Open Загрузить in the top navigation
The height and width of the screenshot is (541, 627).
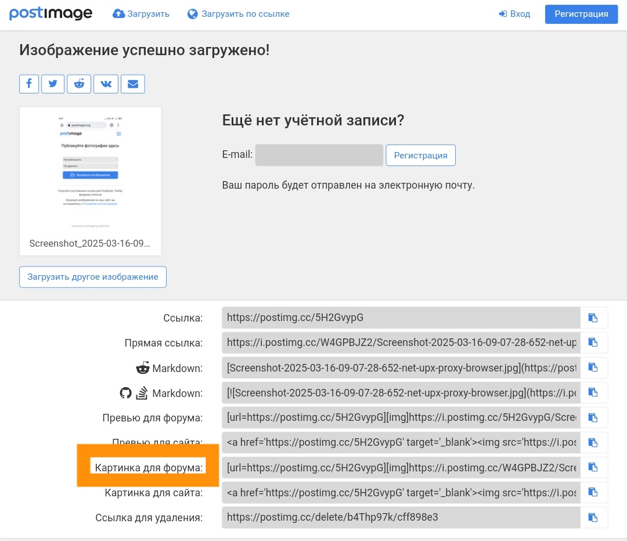pyautogui.click(x=140, y=14)
